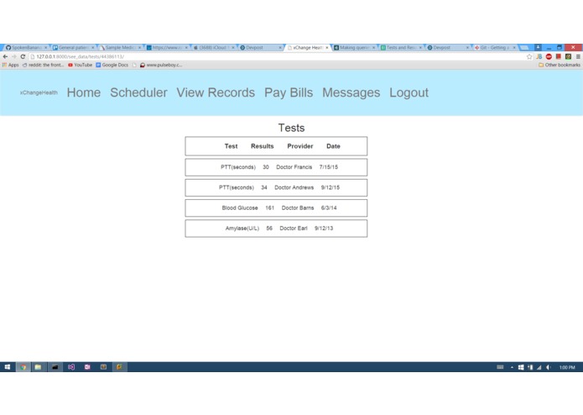This screenshot has width=583, height=415.
Task: Open the pink Office app taskbar icon
Action: click(87, 367)
